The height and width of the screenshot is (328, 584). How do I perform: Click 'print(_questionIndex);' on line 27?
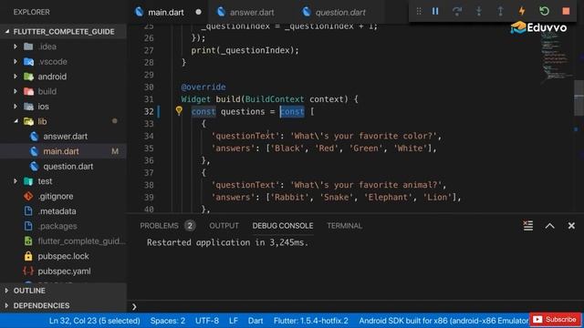coord(245,50)
